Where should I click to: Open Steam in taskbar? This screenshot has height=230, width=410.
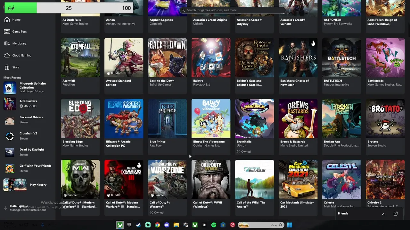pos(138,225)
